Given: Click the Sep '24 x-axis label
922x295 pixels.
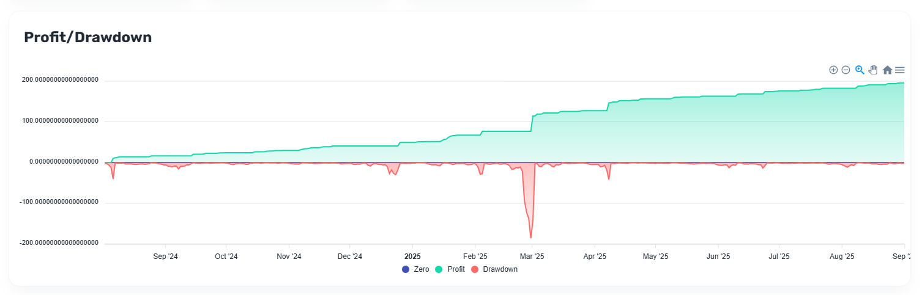Looking at the screenshot, I should point(165,257).
